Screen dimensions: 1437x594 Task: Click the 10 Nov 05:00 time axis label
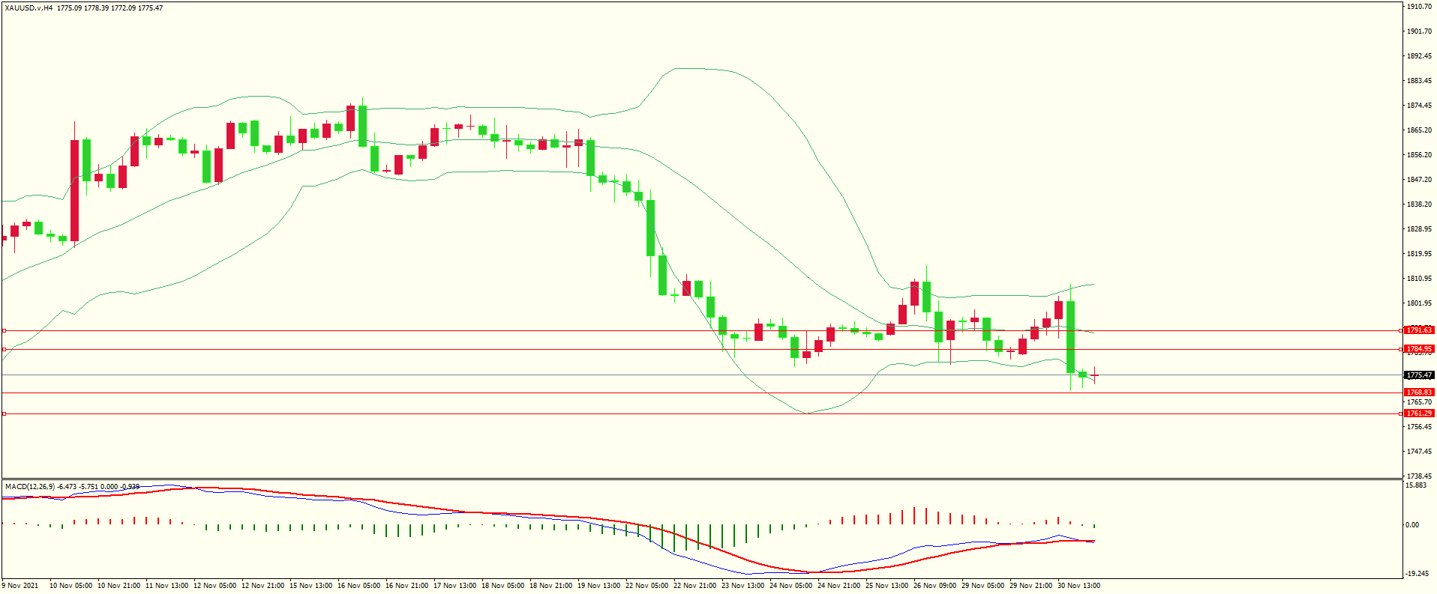click(70, 586)
